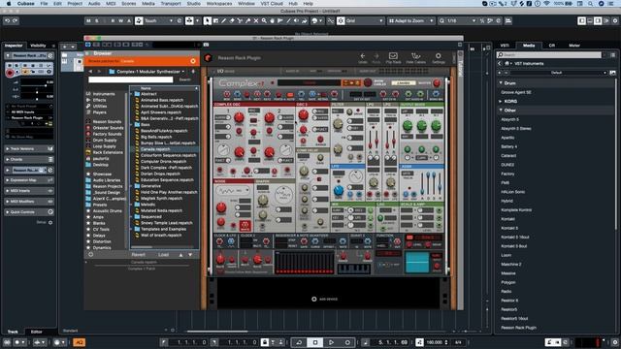
Task: Open Grid snap type dropdown
Action: point(365,20)
